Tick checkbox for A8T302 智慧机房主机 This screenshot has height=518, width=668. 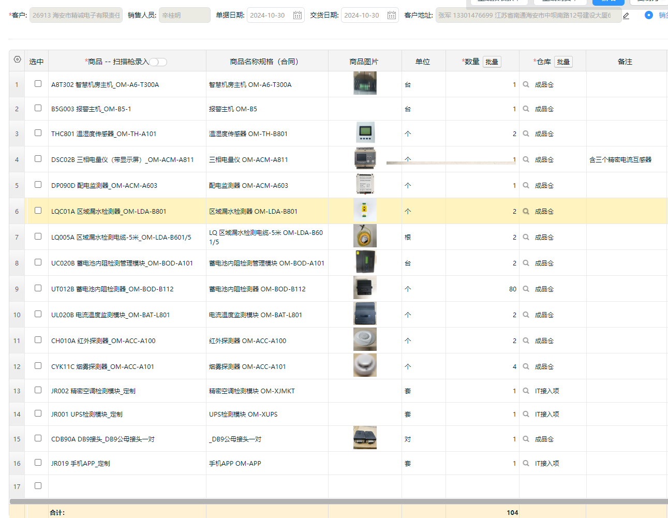click(38, 83)
